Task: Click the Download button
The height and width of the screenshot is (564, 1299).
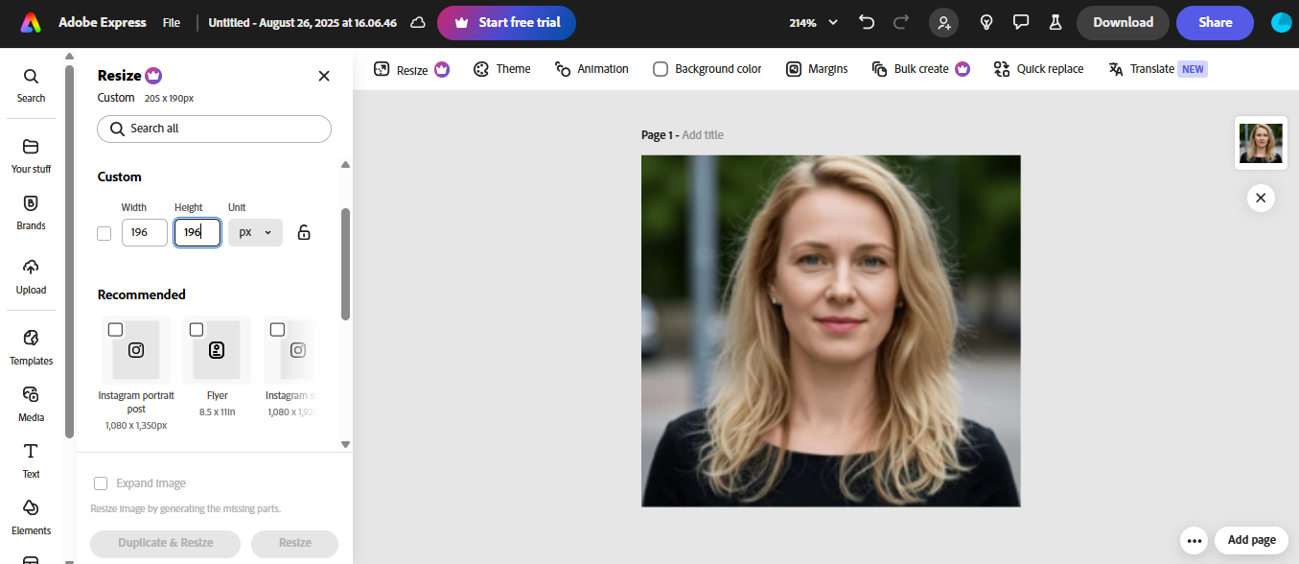Action: click(x=1123, y=22)
